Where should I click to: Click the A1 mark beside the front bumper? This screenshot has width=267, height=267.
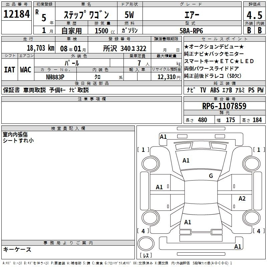163,137
